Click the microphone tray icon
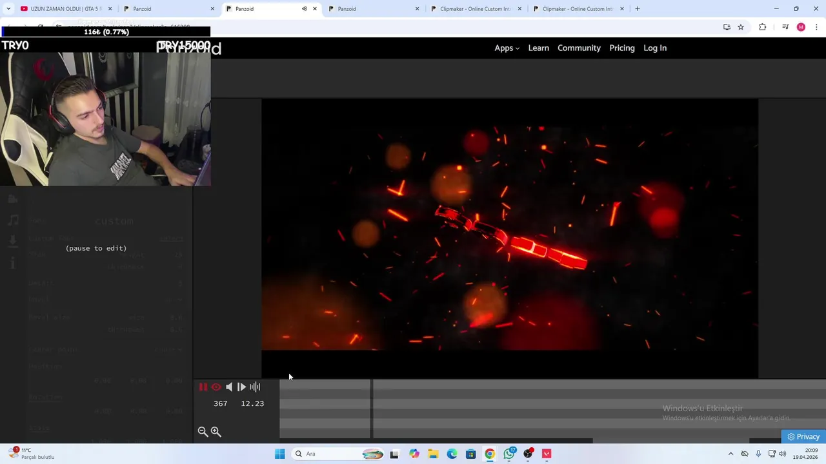Screen dimensions: 826x464 (x=758, y=454)
